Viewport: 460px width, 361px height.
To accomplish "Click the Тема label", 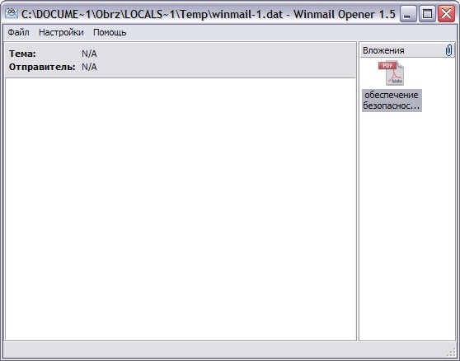I will pyautogui.click(x=22, y=54).
